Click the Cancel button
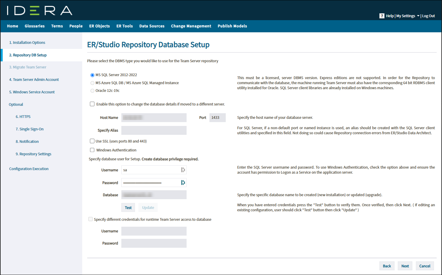The image size is (442, 275). pos(425,266)
